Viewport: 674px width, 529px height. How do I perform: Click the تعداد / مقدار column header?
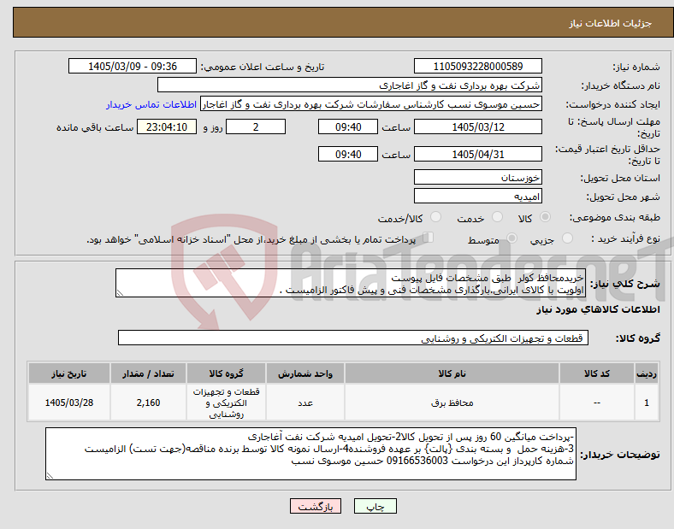click(148, 373)
